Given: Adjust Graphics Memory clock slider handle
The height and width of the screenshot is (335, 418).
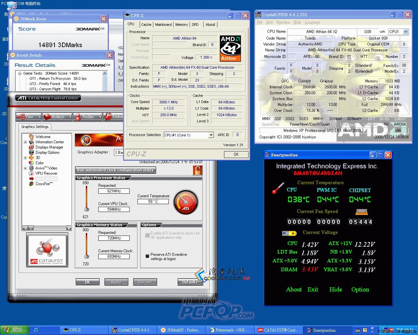Looking at the screenshot, I should [87, 256].
